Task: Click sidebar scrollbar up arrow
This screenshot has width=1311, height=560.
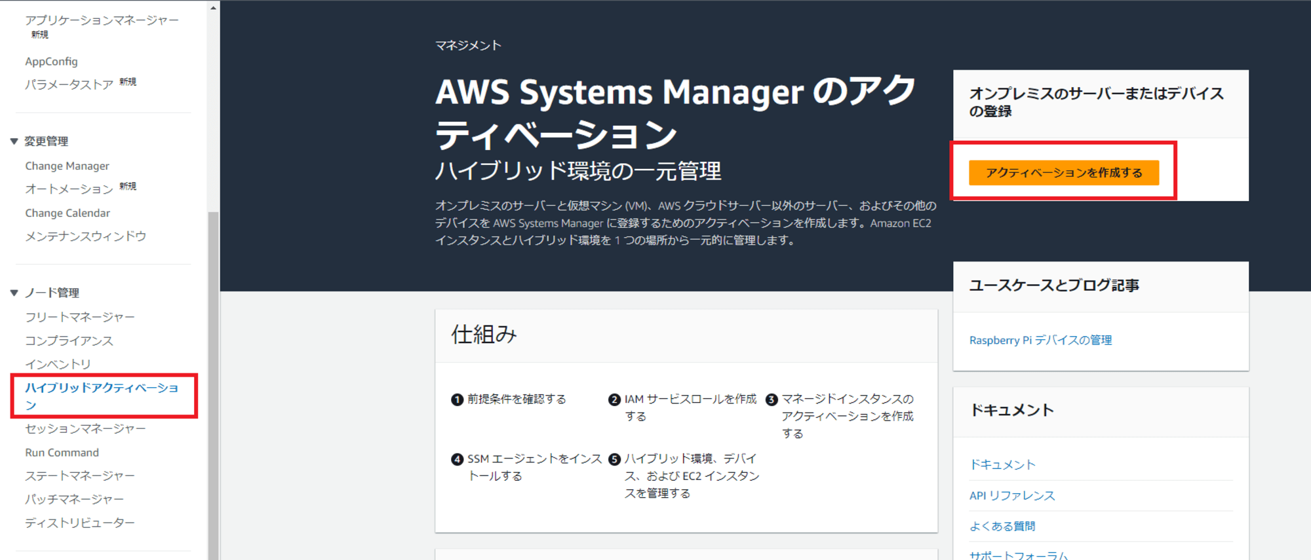Action: (213, 8)
